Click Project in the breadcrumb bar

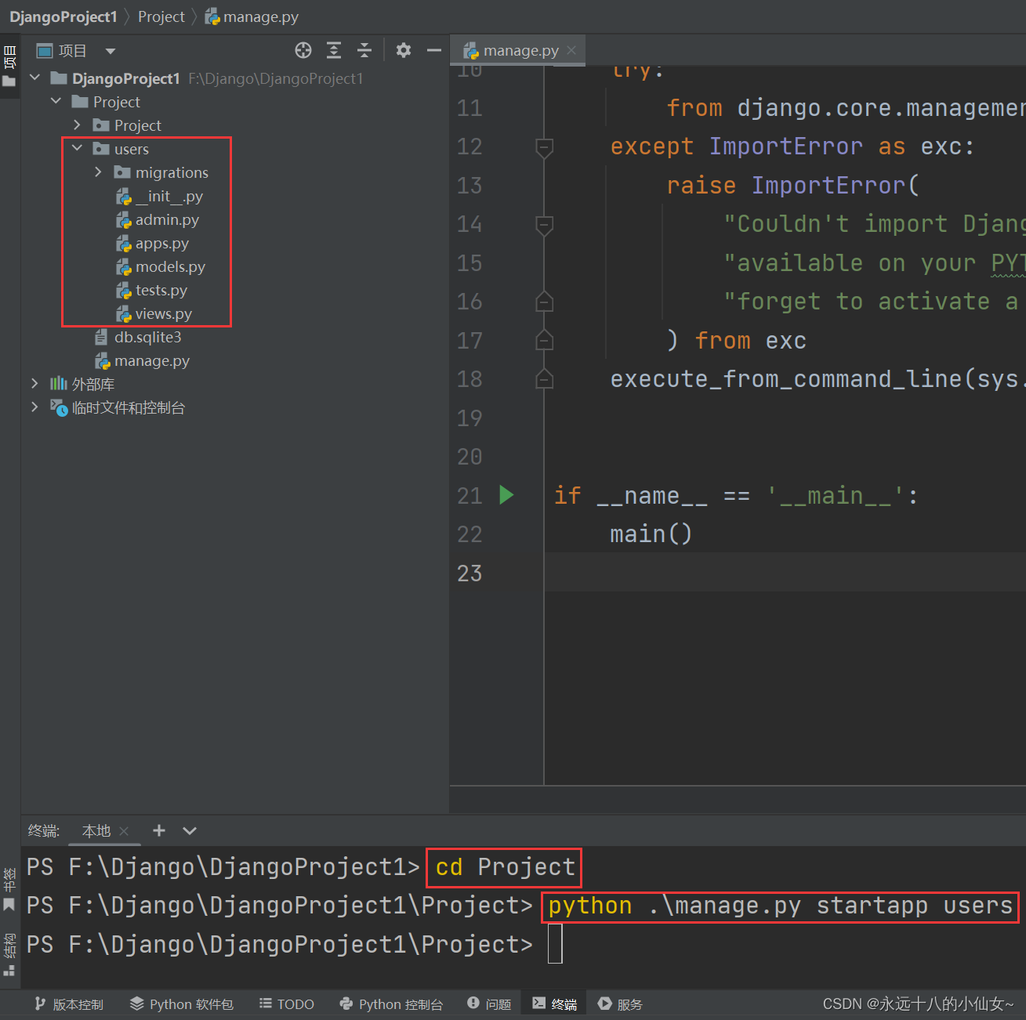(161, 16)
